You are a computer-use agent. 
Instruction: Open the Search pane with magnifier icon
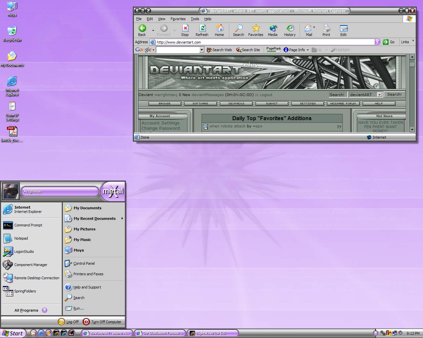click(238, 30)
